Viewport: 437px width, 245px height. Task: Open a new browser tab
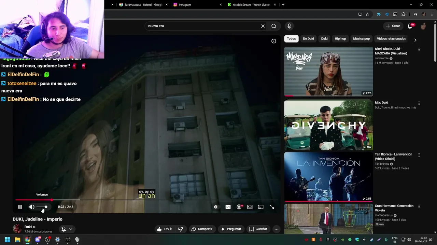tap(283, 5)
